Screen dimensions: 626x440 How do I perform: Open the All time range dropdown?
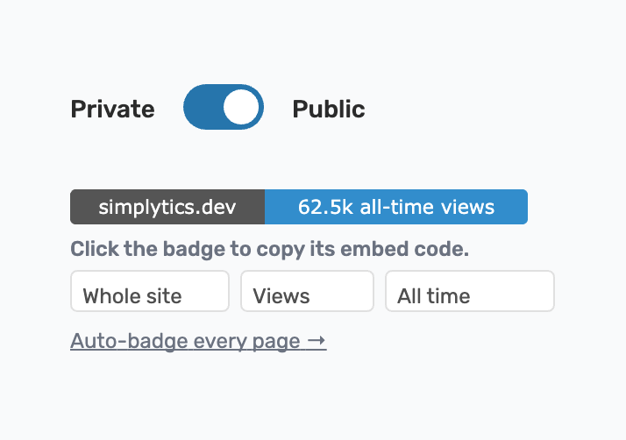pyautogui.click(x=470, y=291)
